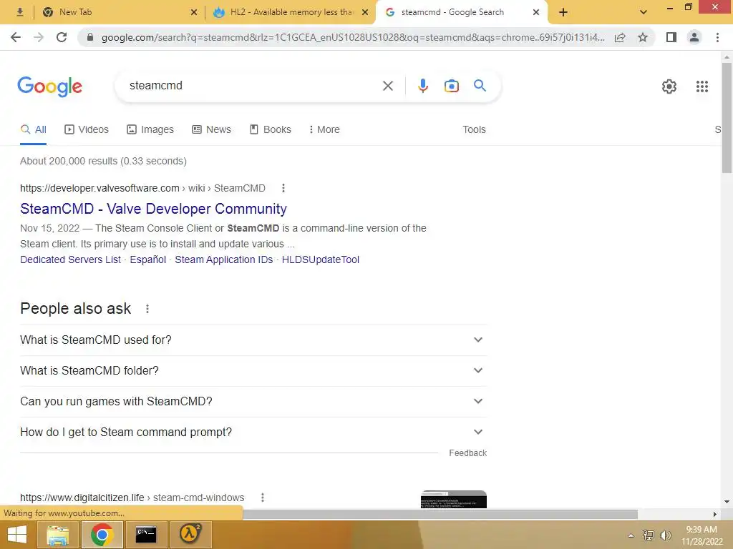Switch to the Images results tab
The height and width of the screenshot is (549, 733).
pyautogui.click(x=150, y=130)
